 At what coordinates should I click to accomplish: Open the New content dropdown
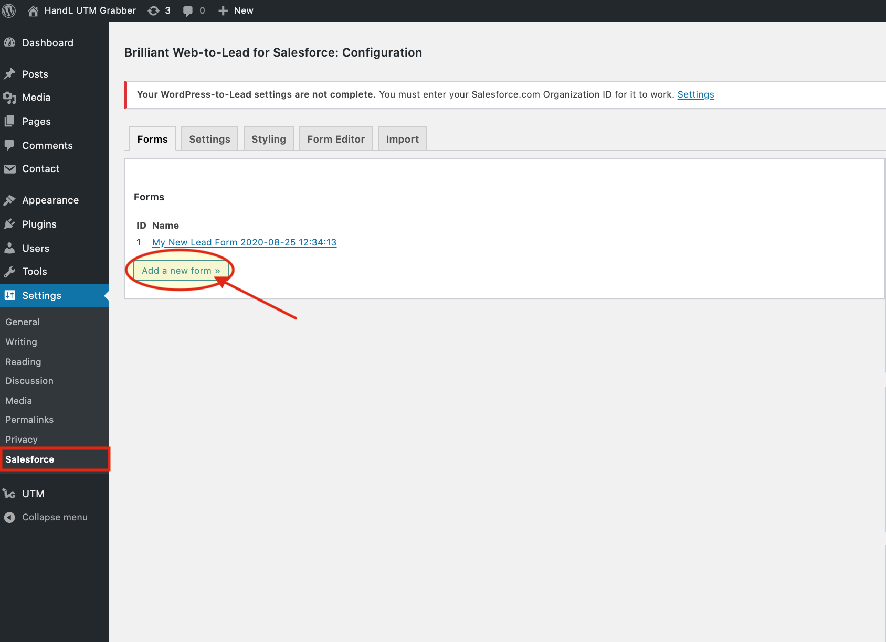[x=236, y=11]
